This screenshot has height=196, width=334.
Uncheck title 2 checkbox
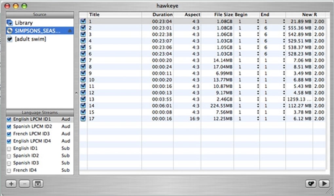point(83,28)
